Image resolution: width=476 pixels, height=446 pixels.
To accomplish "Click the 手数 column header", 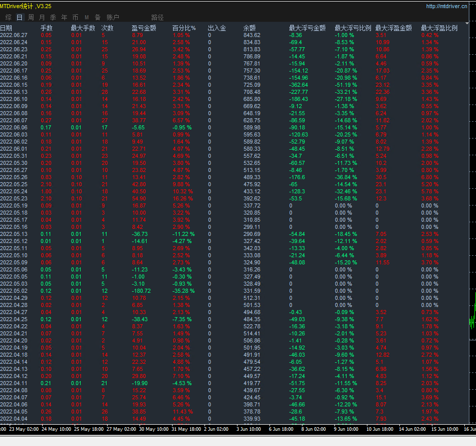I will tap(47, 28).
